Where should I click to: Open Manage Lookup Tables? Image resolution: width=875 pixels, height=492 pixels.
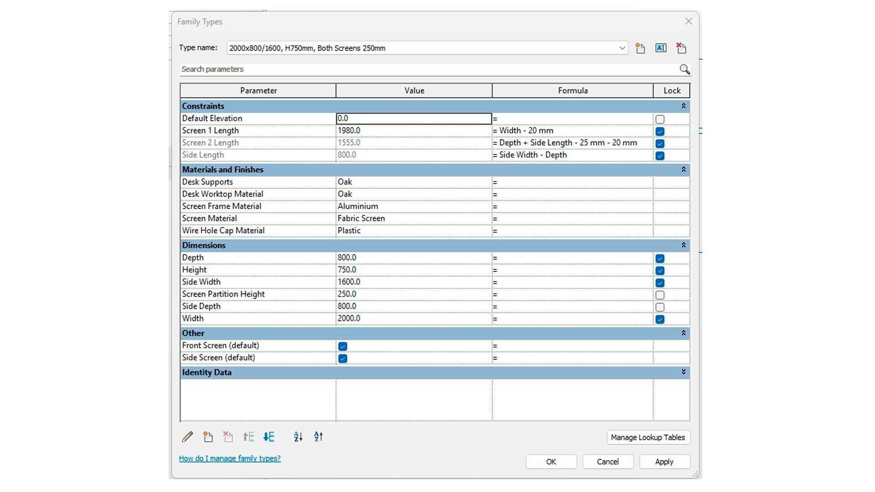648,437
